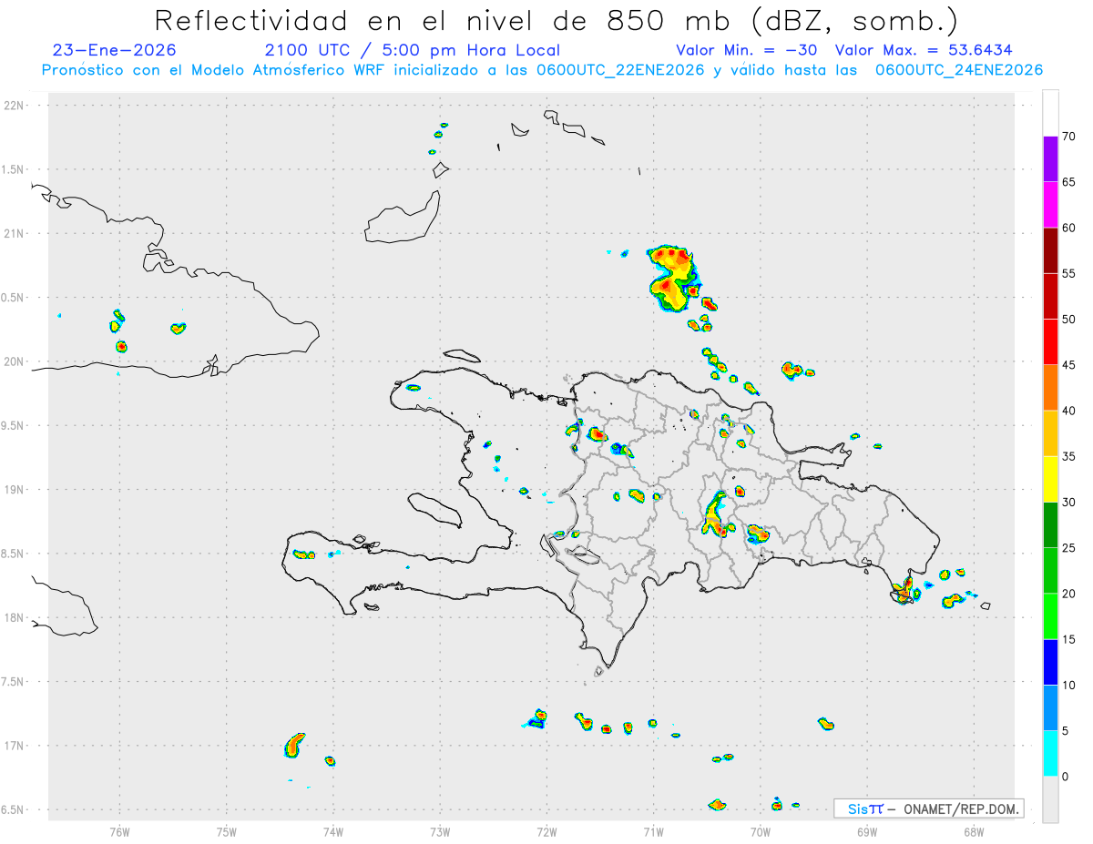Click the colorbar value '10'
Screen dimensions: 1093x844
pos(1070,685)
